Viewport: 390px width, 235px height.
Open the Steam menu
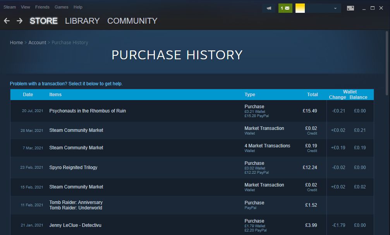(x=9, y=7)
